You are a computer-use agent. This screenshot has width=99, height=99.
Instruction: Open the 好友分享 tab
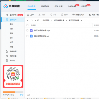click(59, 6)
